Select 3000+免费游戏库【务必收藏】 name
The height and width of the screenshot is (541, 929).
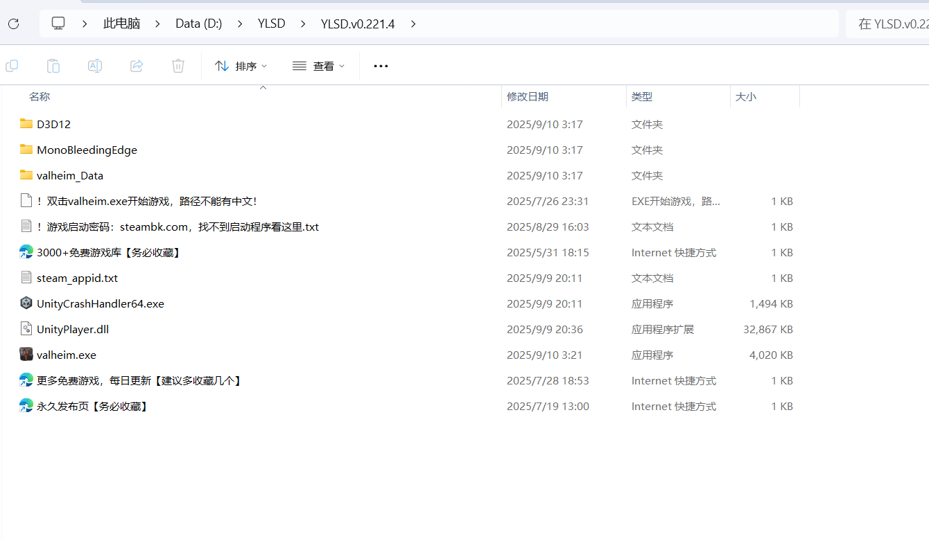(110, 252)
